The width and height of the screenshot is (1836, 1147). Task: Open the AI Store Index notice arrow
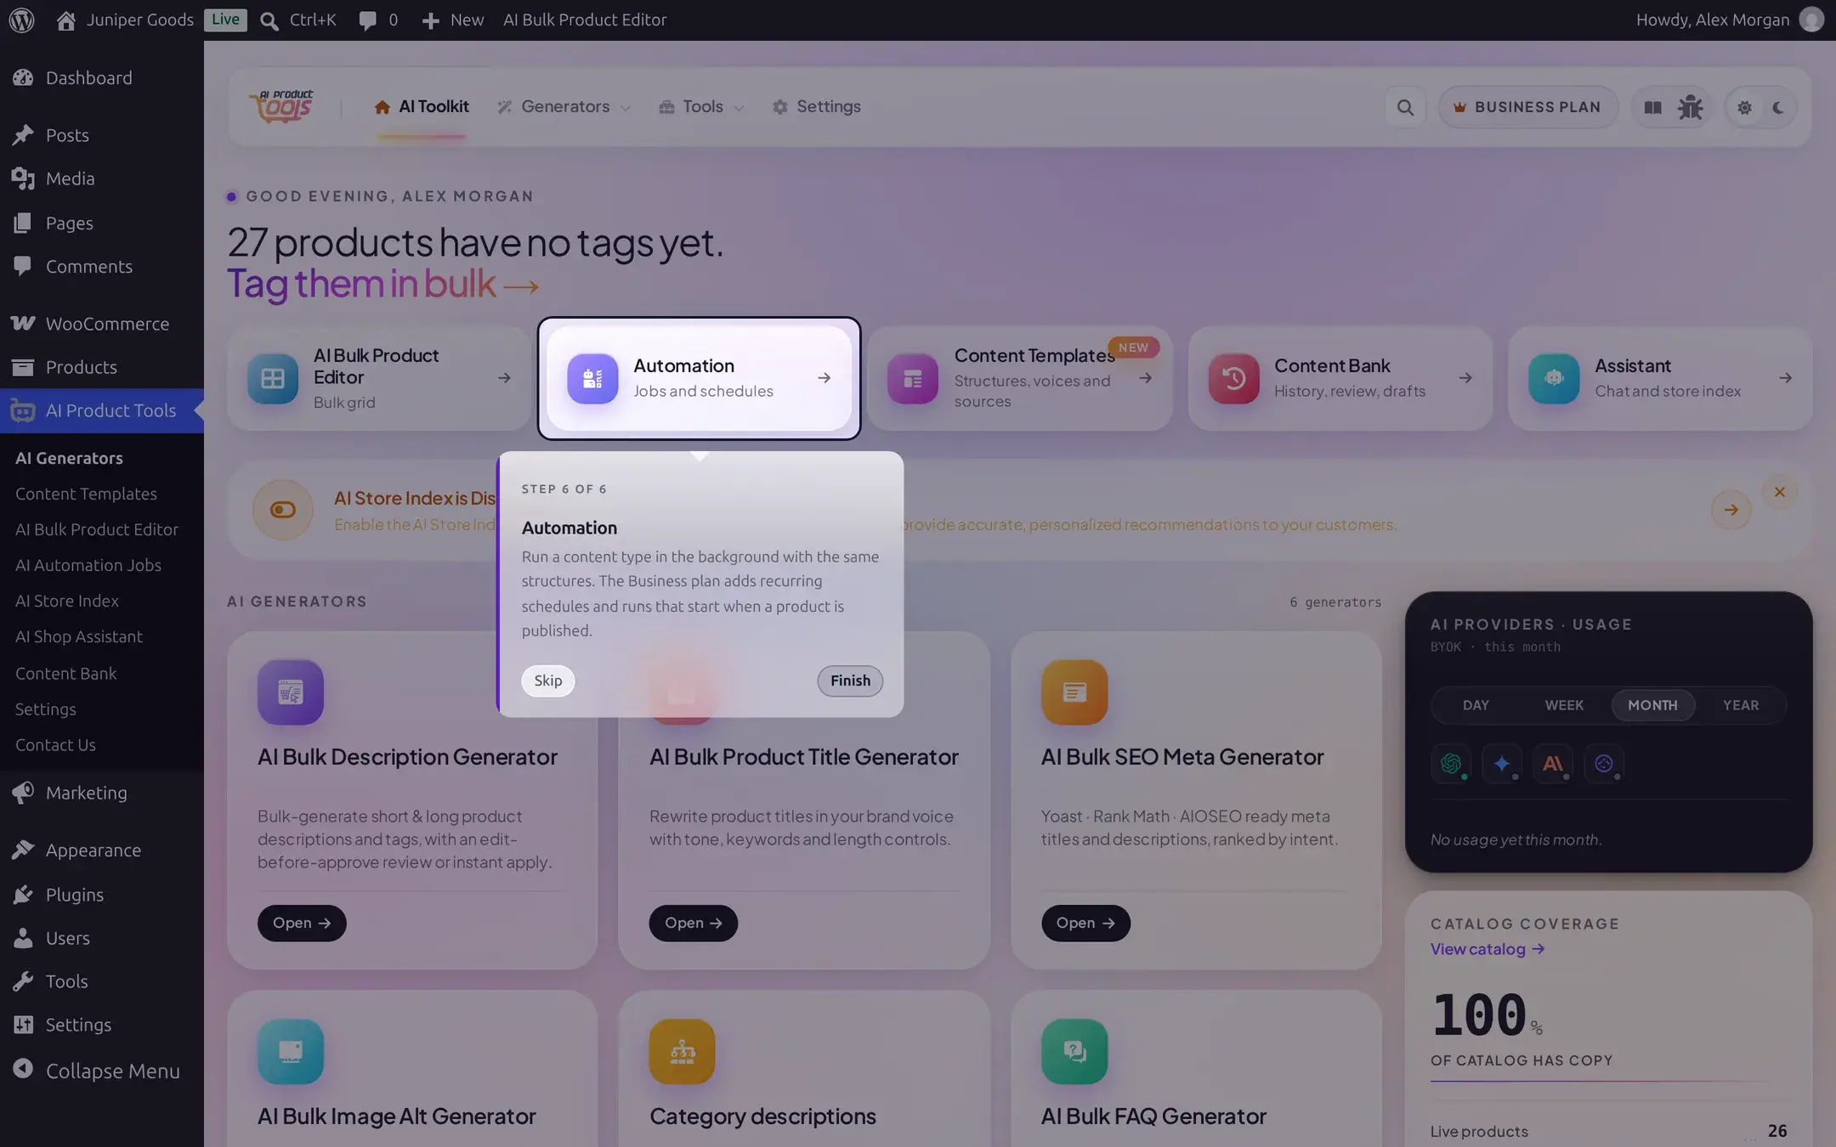[x=1731, y=510]
